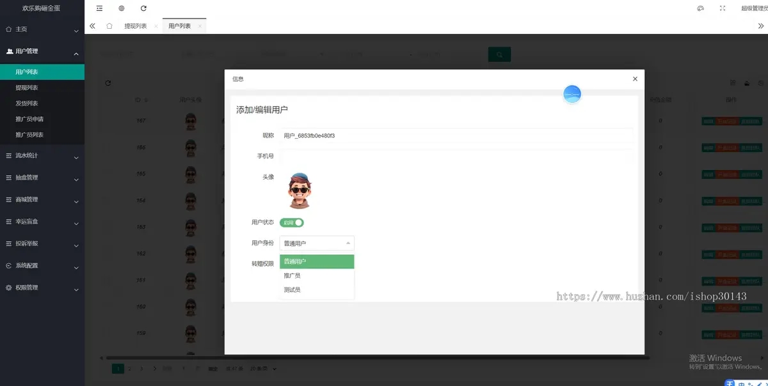Click the refresh icon in the top header

pos(143,8)
